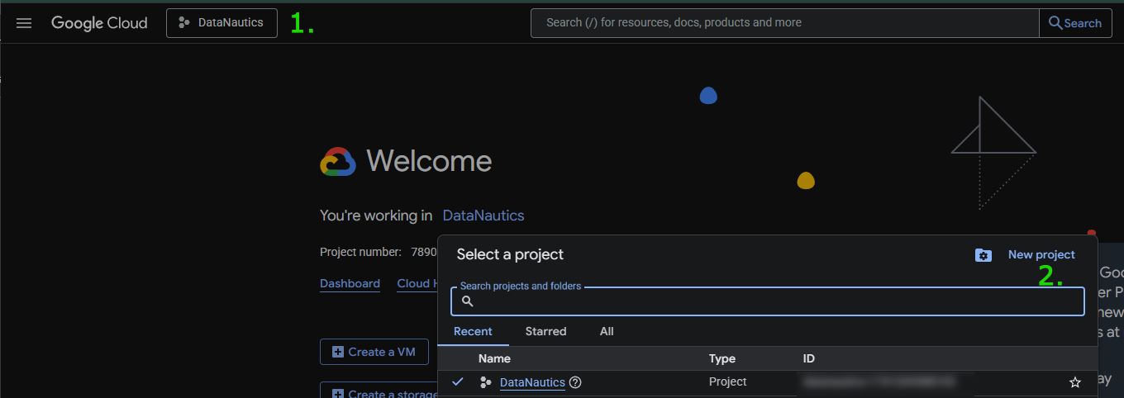Open the DataNautics project picker

click(x=221, y=23)
